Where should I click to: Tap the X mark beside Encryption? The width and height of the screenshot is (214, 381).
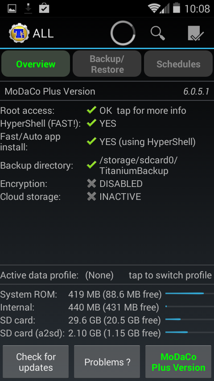pos(91,183)
